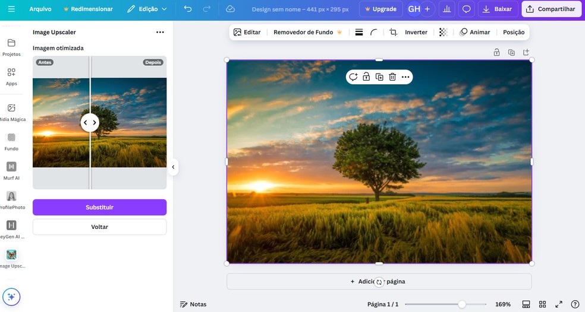Select the crop tool icon
585x312 pixels.
point(393,32)
